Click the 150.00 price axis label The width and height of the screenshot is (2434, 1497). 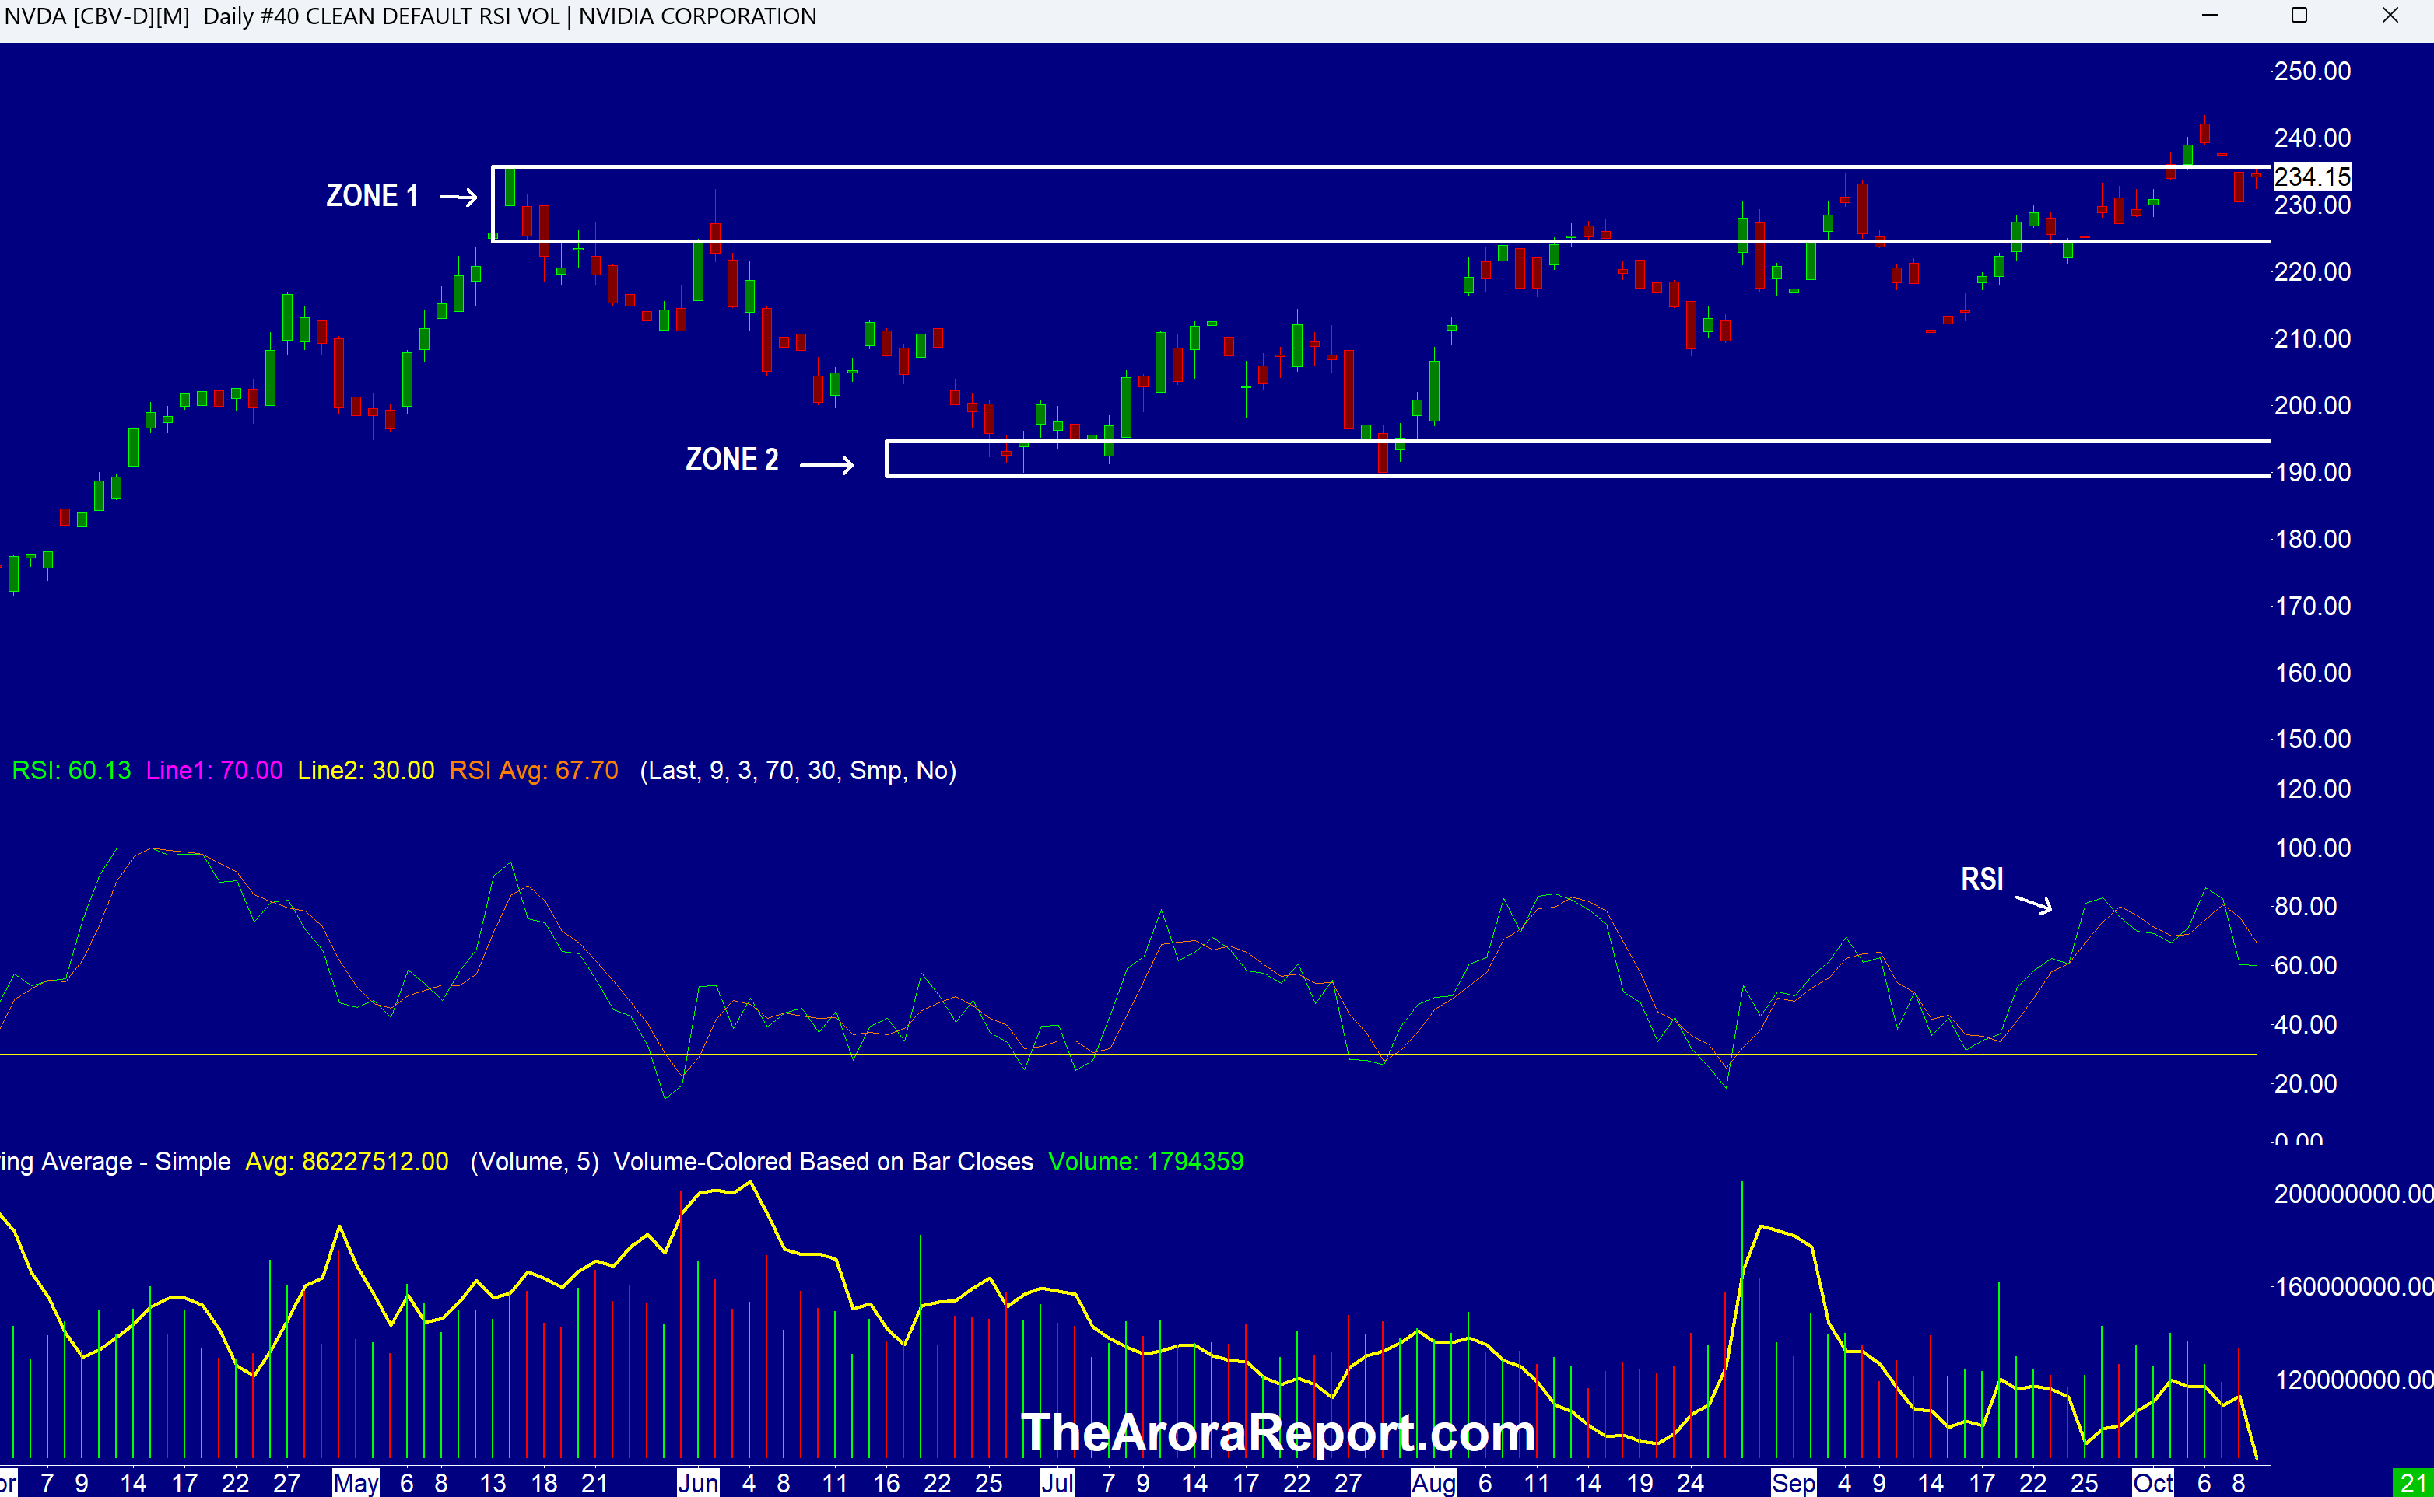[x=2312, y=740]
